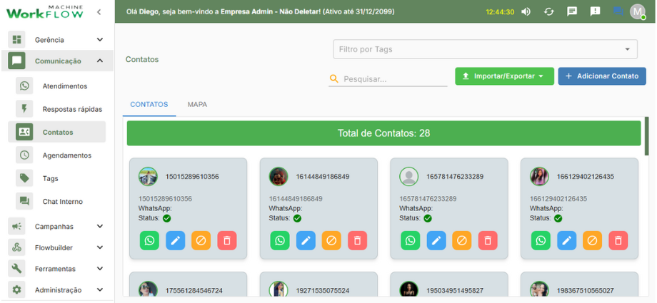This screenshot has height=303, width=657.
Task: Open the Filtro por Tags dropdown
Action: point(485,49)
